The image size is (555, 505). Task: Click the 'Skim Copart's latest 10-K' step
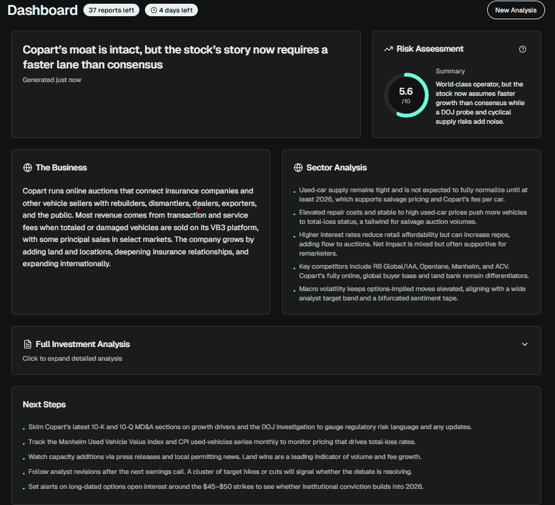point(250,427)
